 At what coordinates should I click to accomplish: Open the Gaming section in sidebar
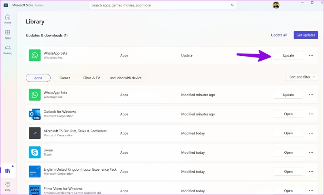click(8, 50)
